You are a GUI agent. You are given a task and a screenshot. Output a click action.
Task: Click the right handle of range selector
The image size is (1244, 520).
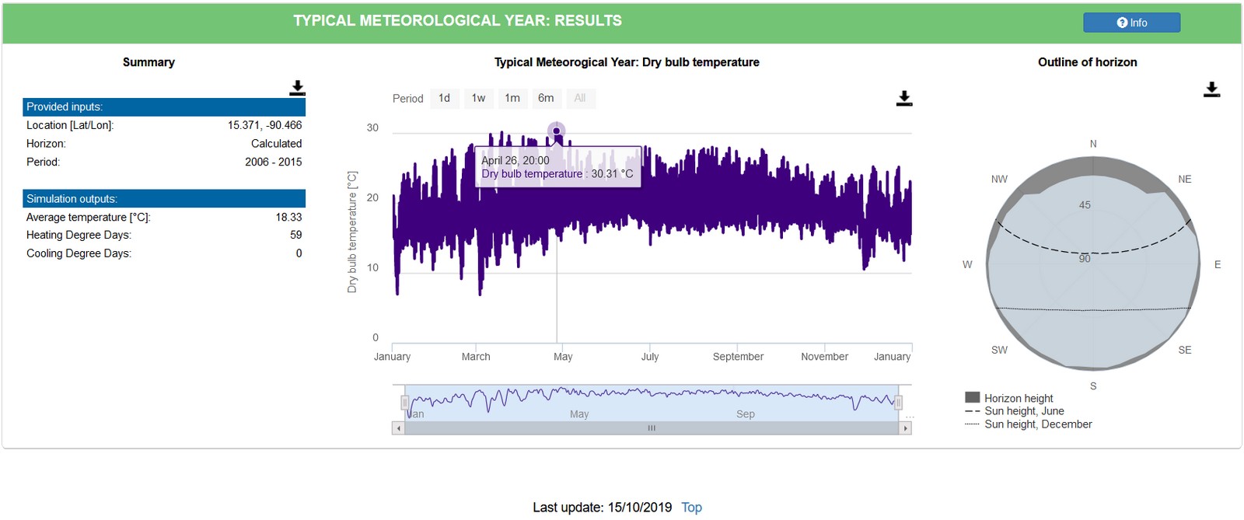coord(898,402)
